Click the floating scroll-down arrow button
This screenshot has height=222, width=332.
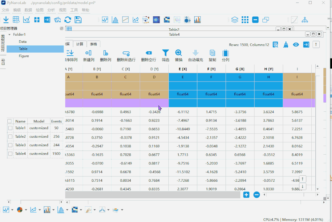(302, 186)
